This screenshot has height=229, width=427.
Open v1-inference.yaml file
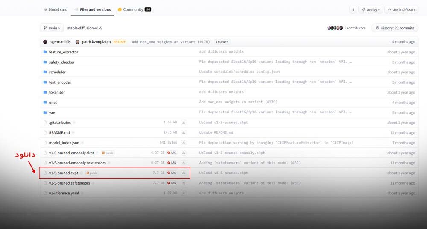(x=64, y=193)
